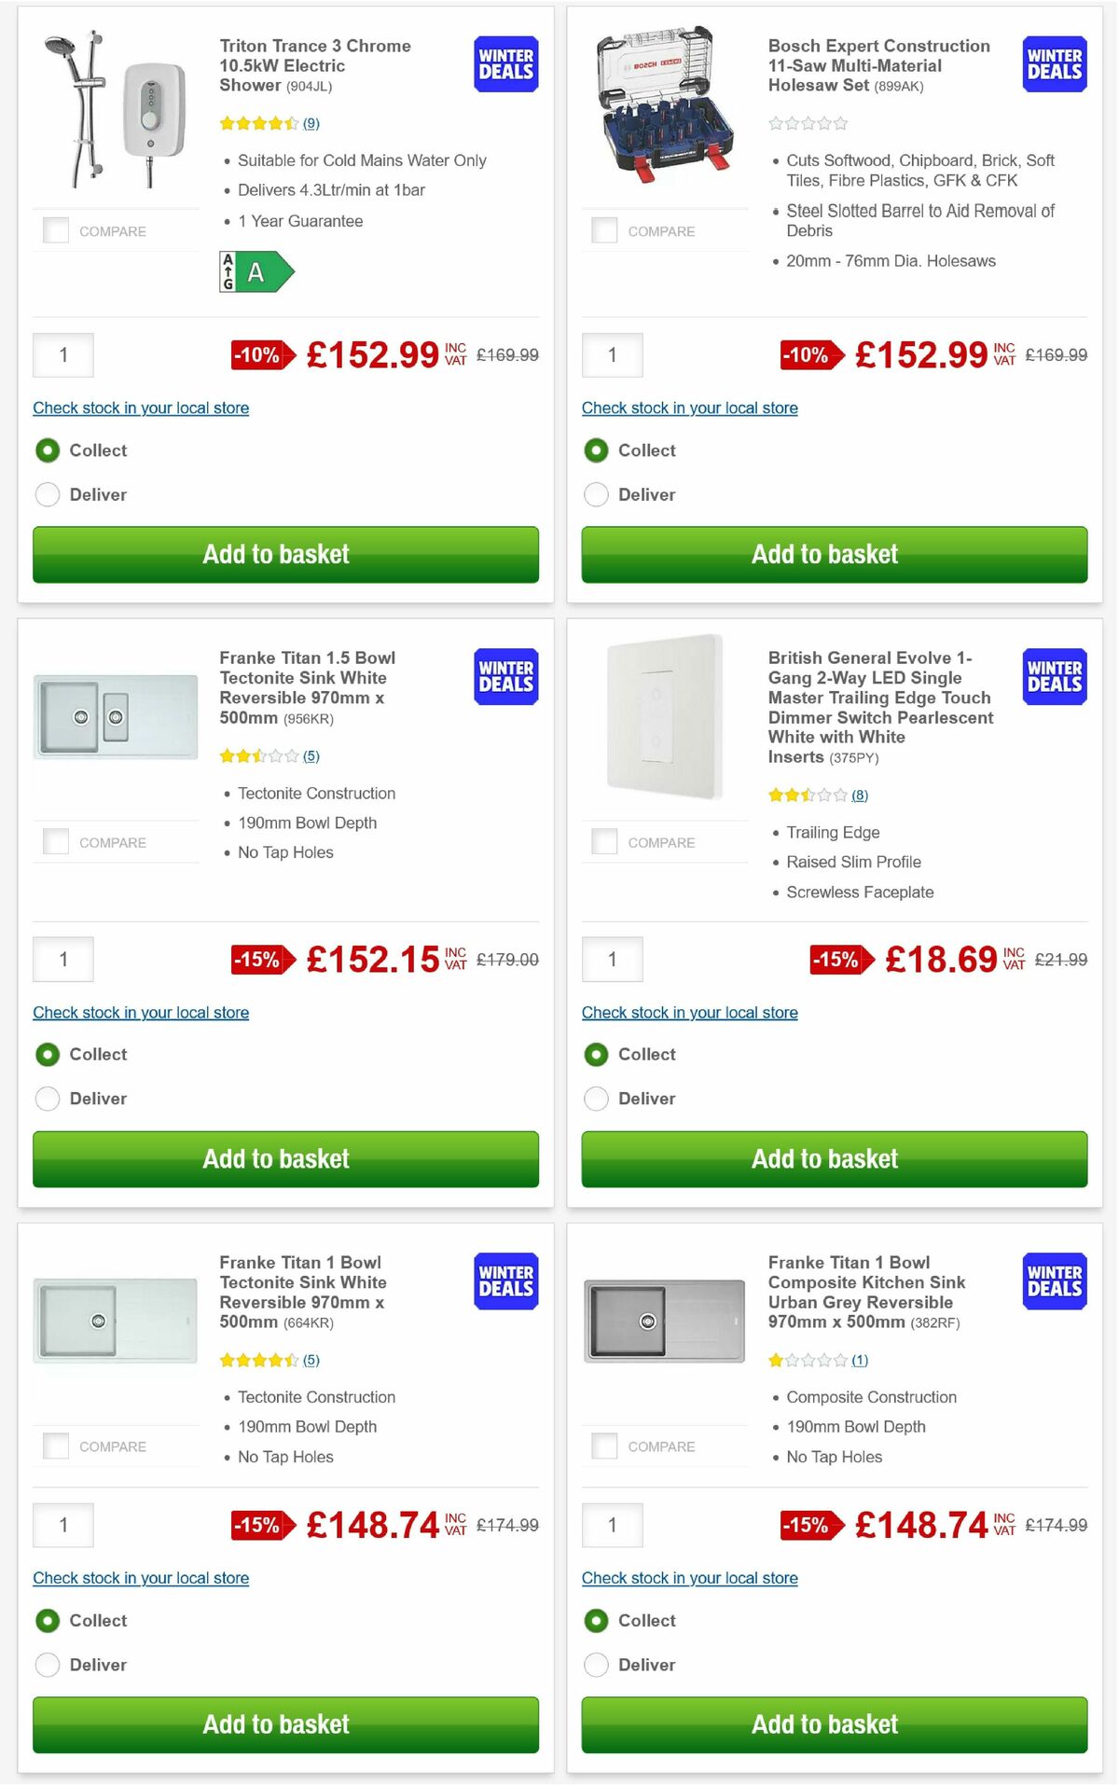Viewport: 1119px width, 1785px height.
Task: Add the Triton shower to basket
Action: point(285,555)
